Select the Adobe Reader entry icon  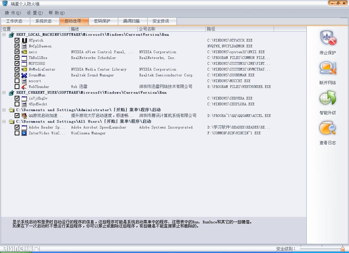coord(24,127)
